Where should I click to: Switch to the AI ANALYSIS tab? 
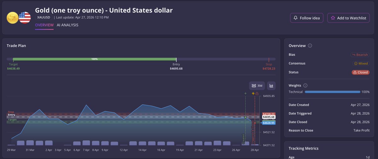coord(67,25)
